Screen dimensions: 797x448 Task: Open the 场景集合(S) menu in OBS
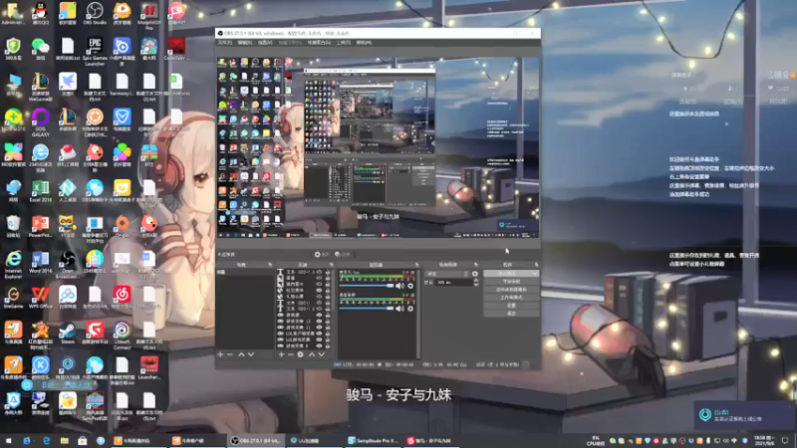click(319, 43)
